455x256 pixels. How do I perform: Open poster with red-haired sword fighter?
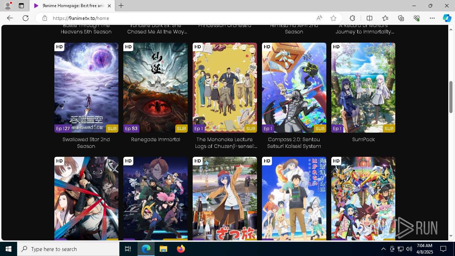point(86,198)
